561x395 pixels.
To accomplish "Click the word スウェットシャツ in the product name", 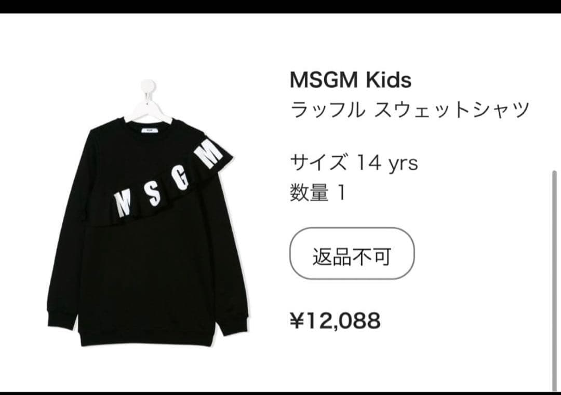I will pyautogui.click(x=451, y=109).
